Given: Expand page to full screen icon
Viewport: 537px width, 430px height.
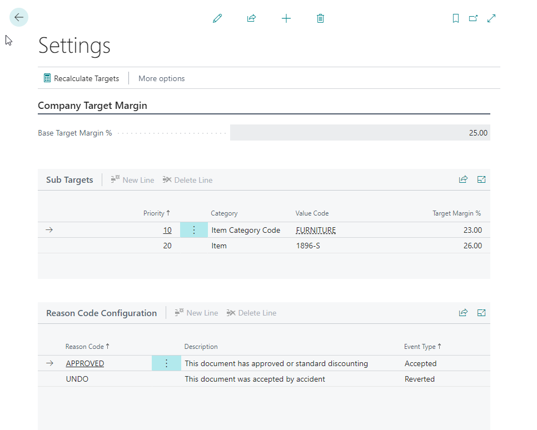Looking at the screenshot, I should 491,18.
